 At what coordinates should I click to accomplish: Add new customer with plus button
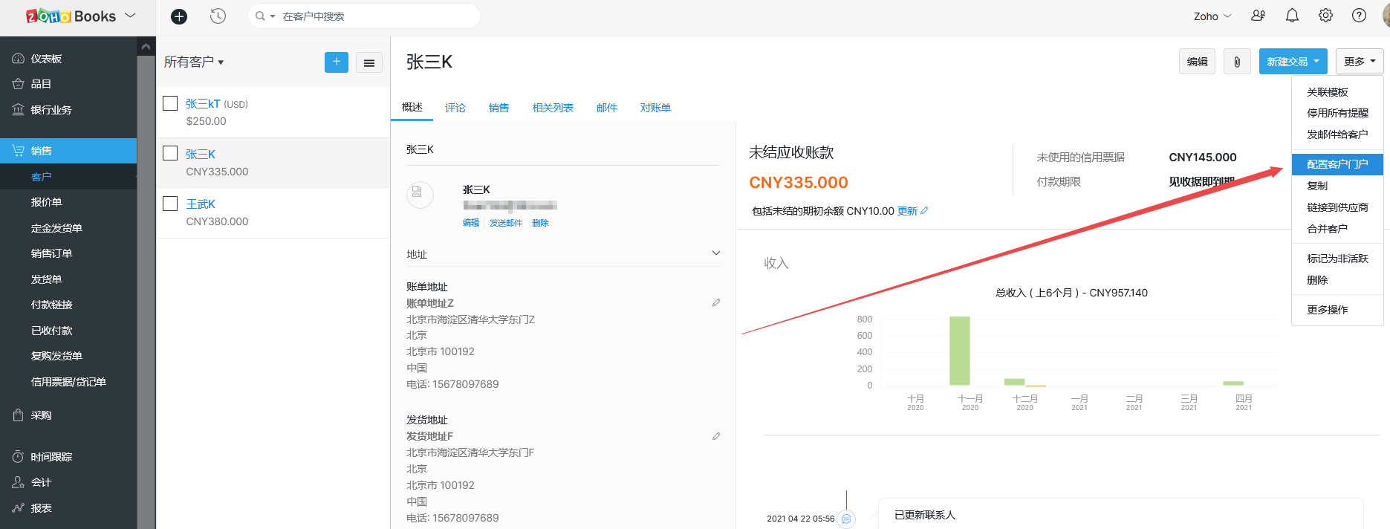[336, 62]
